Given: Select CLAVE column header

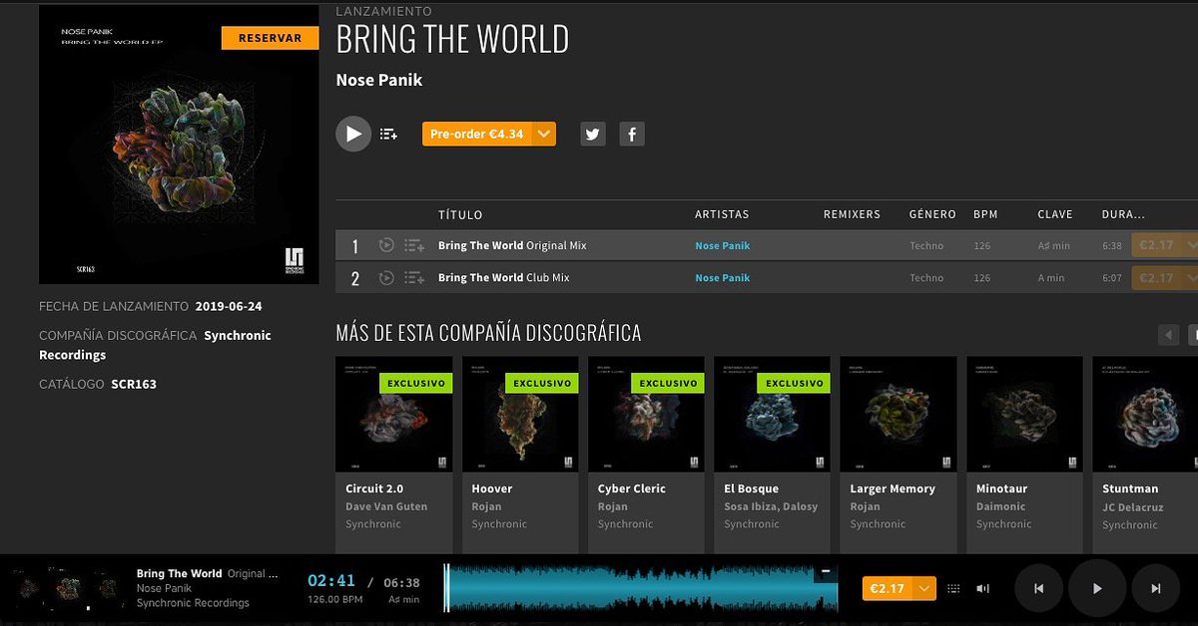Looking at the screenshot, I should click(1055, 214).
